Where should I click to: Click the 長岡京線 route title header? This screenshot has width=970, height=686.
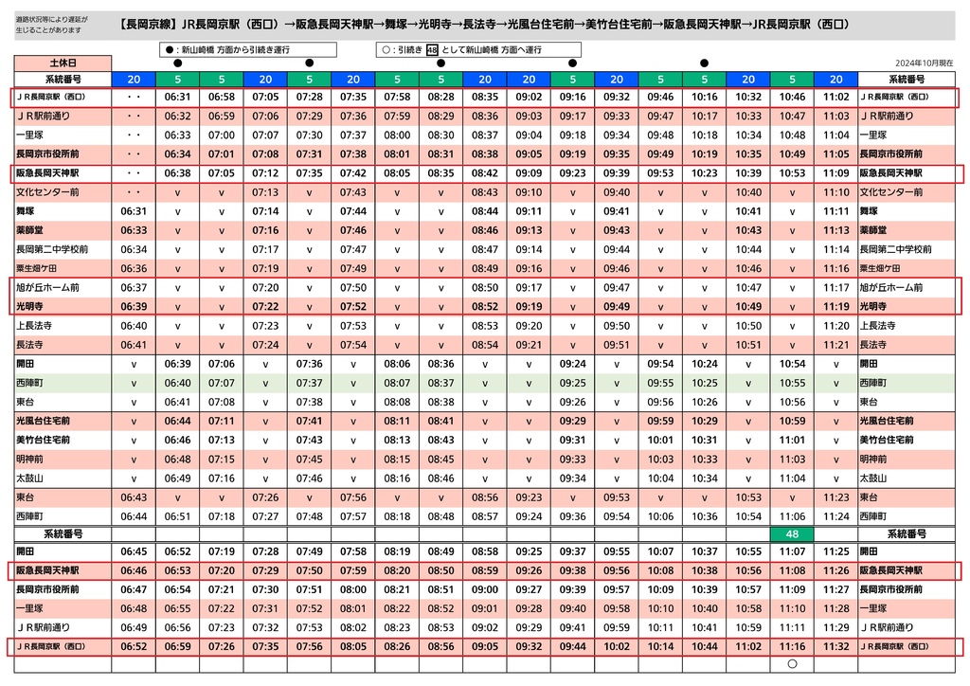[x=484, y=25]
